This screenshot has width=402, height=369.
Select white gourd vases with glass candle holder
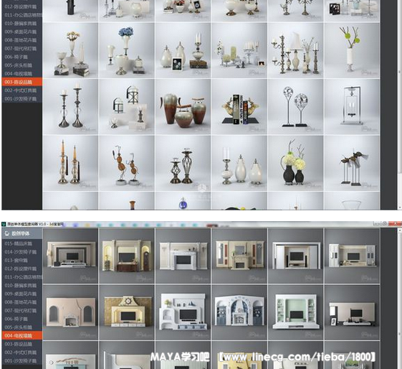tap(239, 163)
